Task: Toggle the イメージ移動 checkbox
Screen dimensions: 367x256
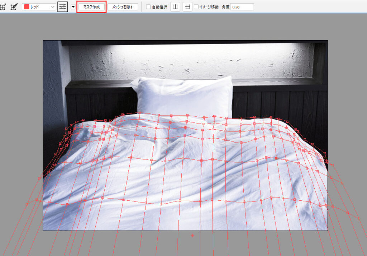Action: (196, 7)
